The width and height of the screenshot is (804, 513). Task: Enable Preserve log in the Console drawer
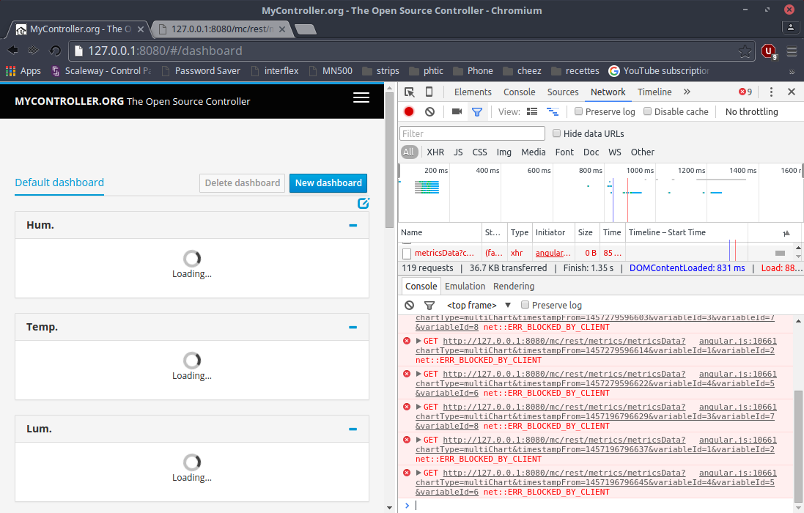[525, 305]
